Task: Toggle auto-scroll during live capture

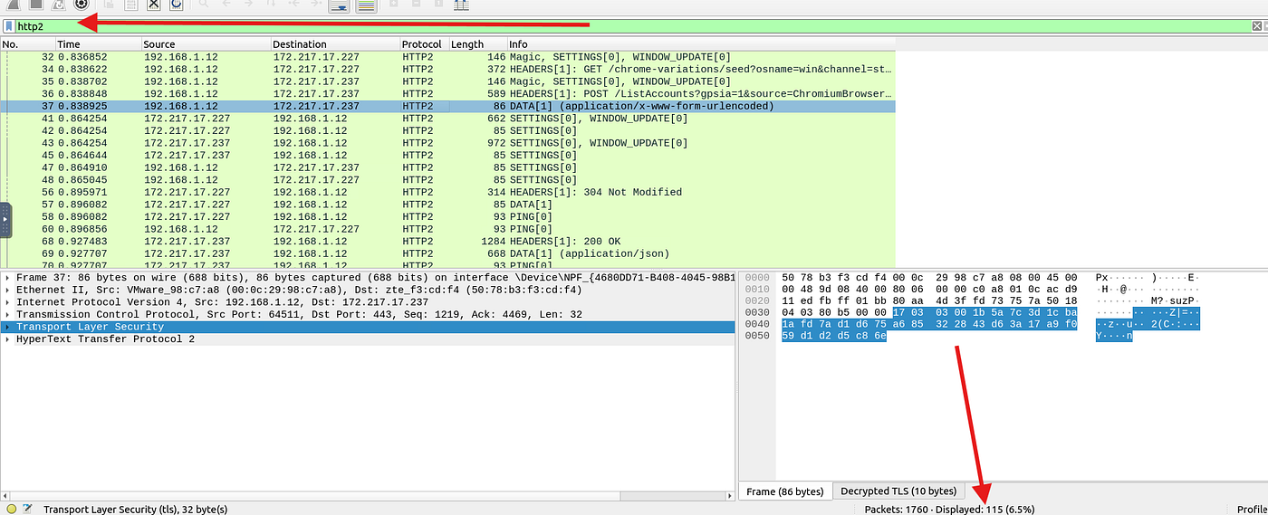Action: 340,5
